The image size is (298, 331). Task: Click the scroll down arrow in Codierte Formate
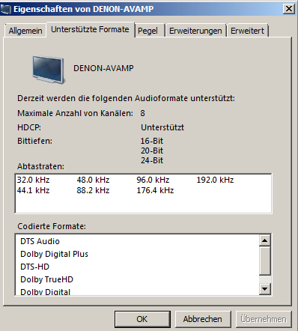[x=265, y=289]
